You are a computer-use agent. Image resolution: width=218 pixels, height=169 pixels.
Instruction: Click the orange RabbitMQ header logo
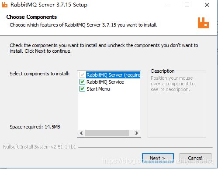click(x=203, y=23)
